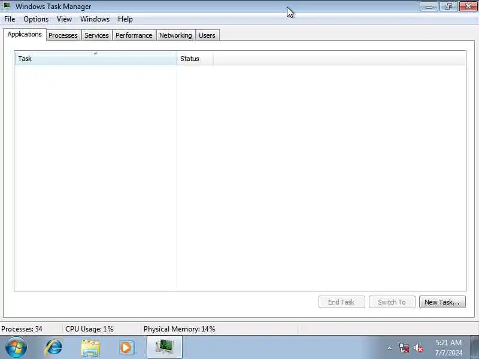Screen dimensions: 479x359
Task: Restore down the Task Manager window
Action: coord(448,7)
